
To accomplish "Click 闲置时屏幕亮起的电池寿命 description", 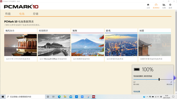I will tap(151, 59).
